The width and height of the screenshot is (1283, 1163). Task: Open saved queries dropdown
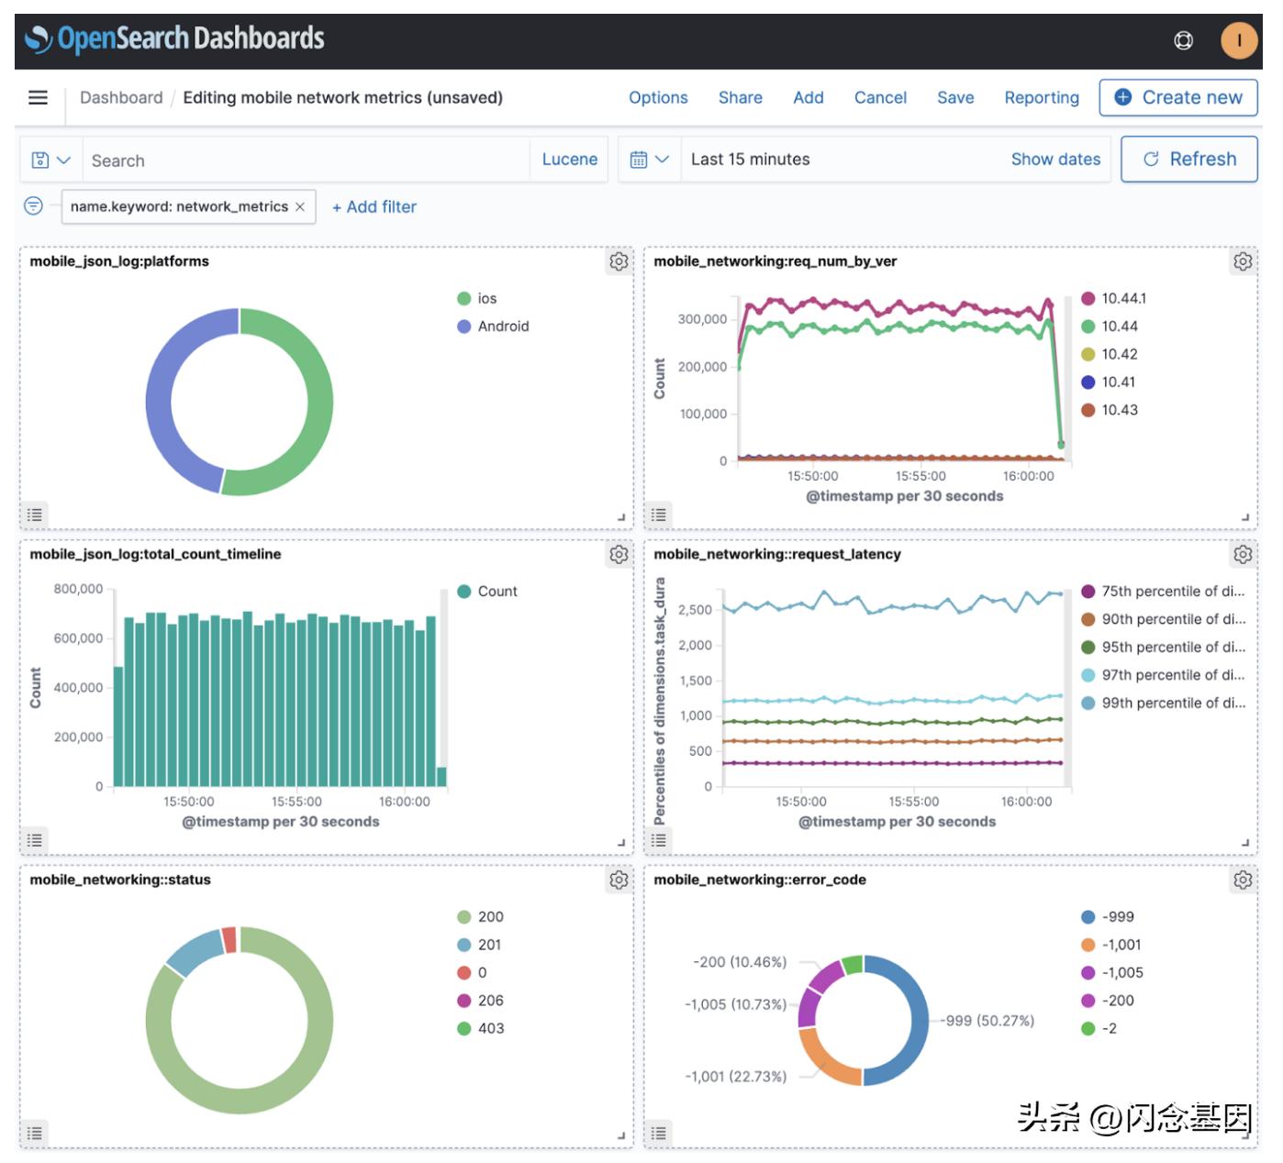(51, 161)
